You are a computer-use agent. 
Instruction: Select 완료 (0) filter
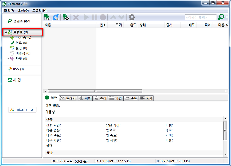[x=19, y=43]
